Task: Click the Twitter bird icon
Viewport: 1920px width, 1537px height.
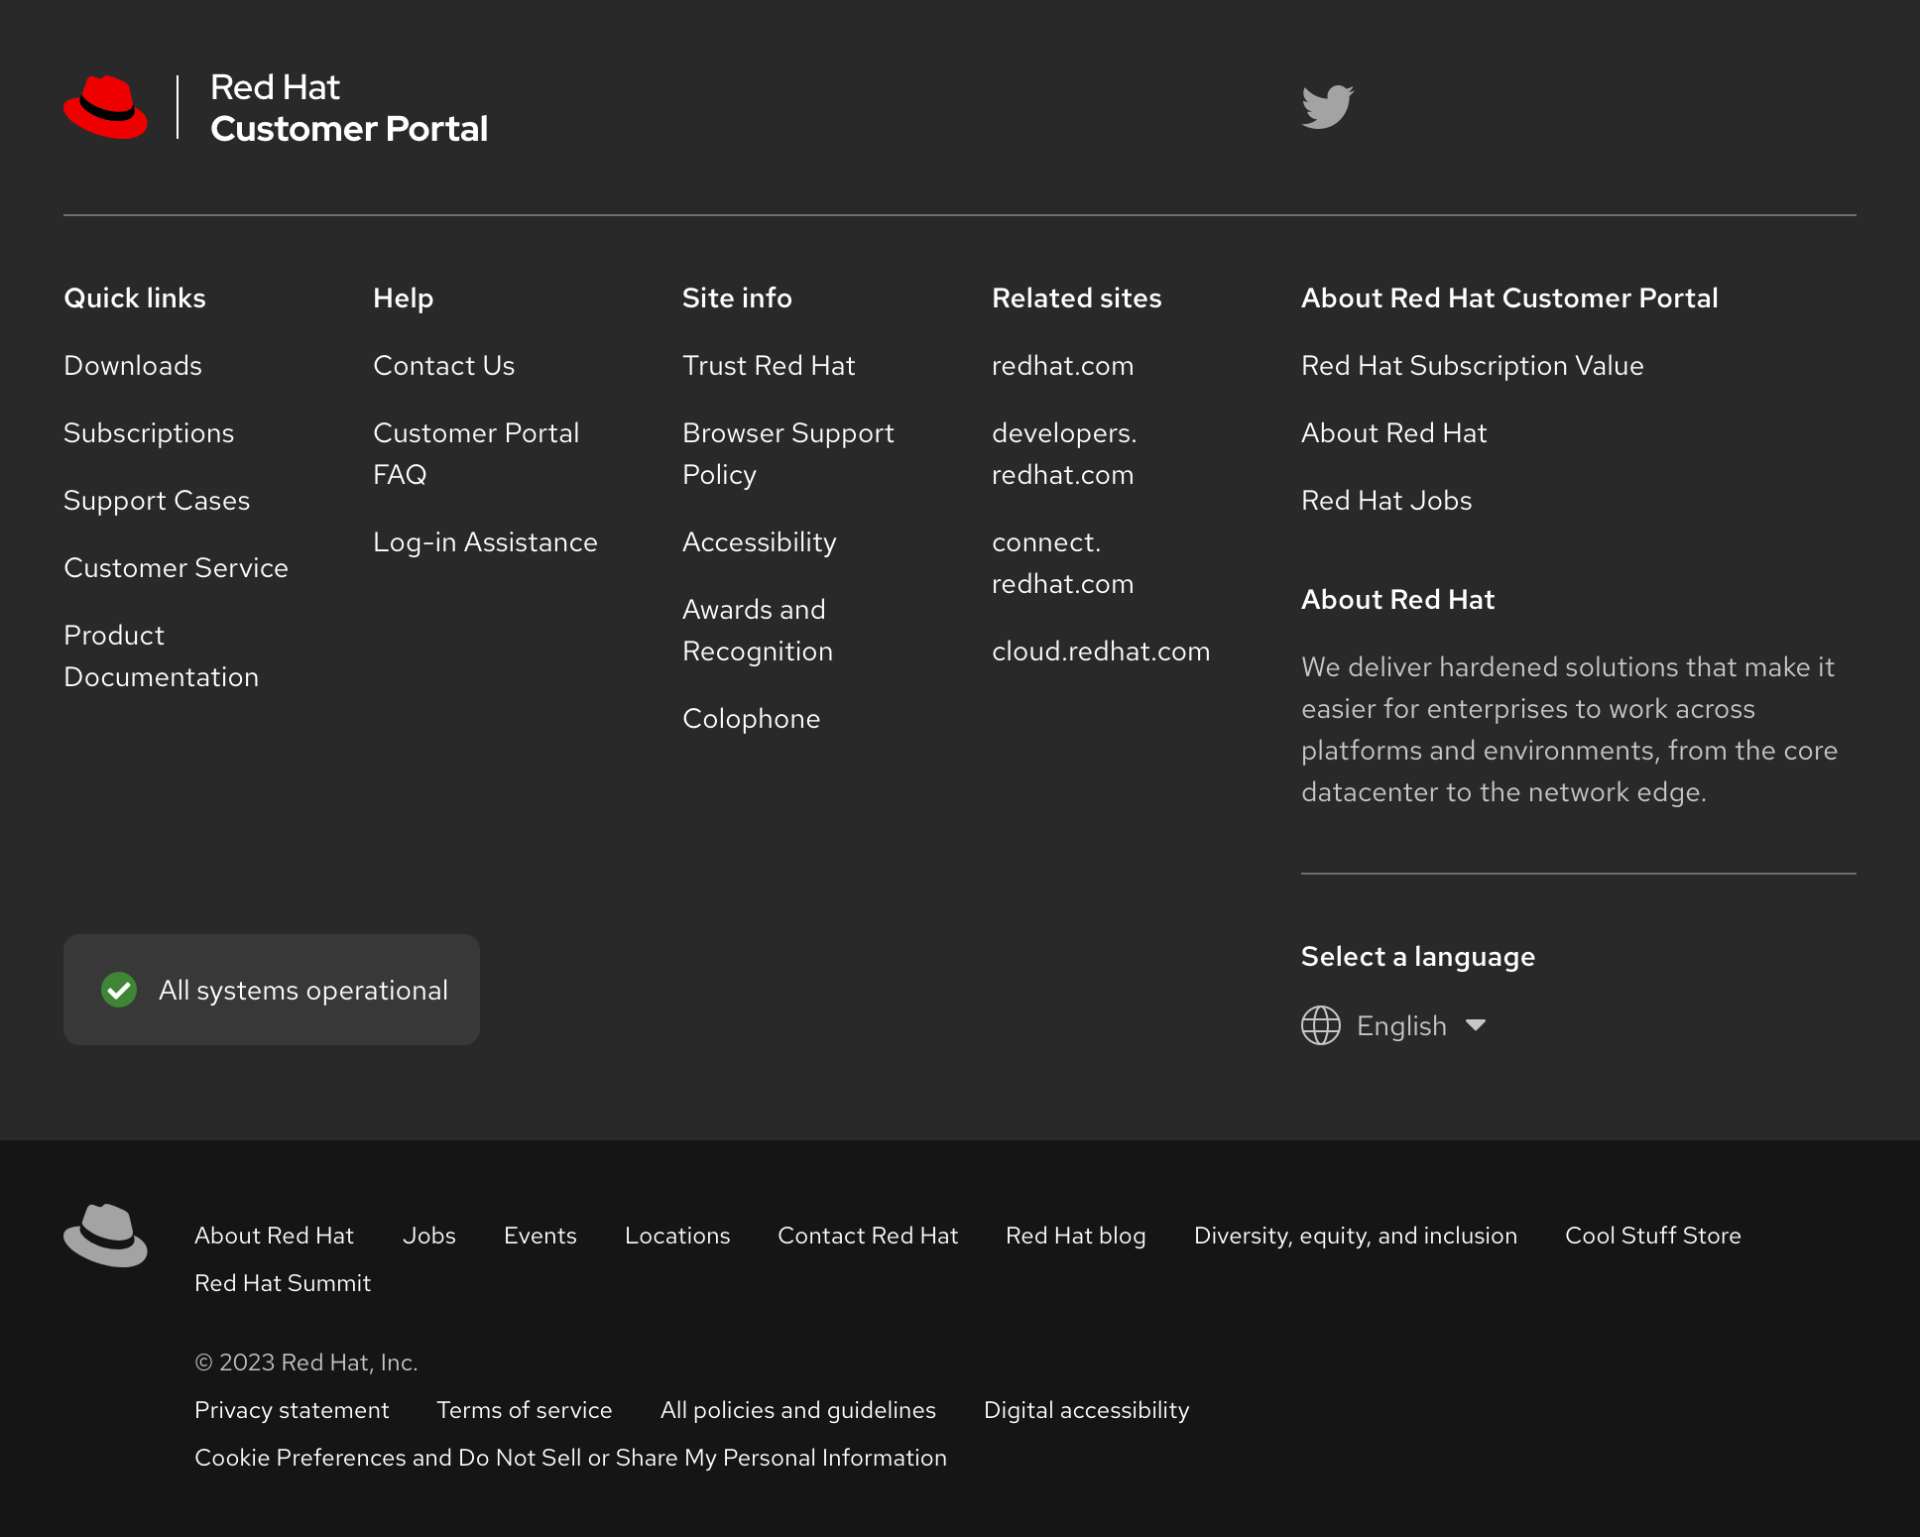Action: tap(1327, 107)
